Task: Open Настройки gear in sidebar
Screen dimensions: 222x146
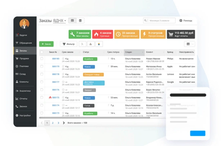Action: pos(17,115)
